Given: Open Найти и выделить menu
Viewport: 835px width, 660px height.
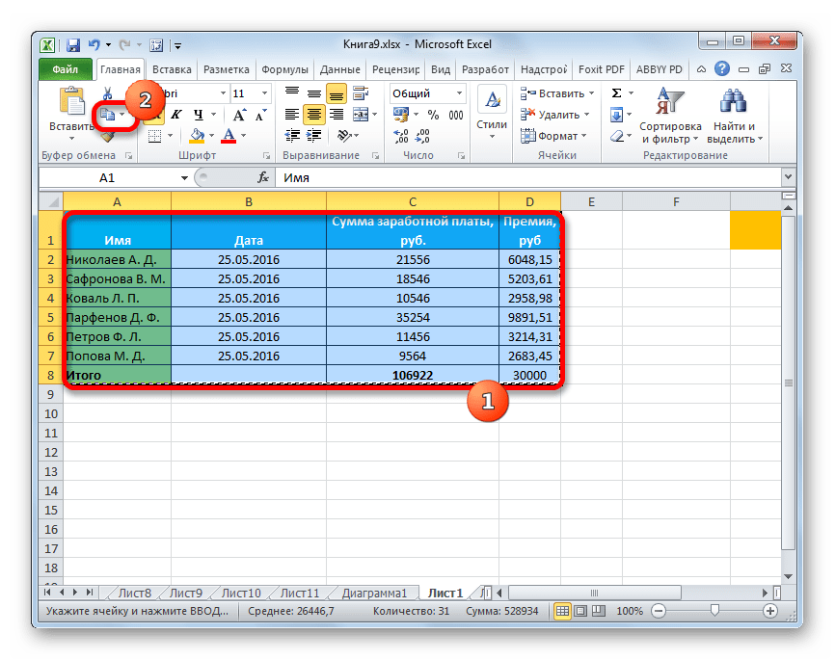Looking at the screenshot, I should [x=735, y=116].
